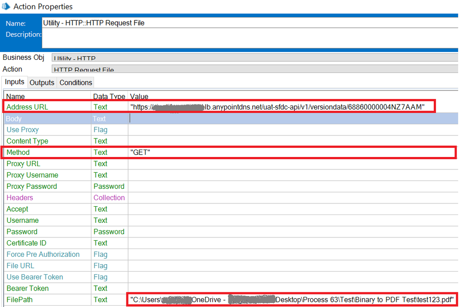
Task: Click the Headers row name
Action: pos(20,198)
